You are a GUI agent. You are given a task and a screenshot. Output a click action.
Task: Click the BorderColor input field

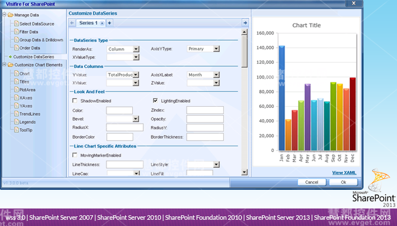pyautogui.click(x=120, y=137)
